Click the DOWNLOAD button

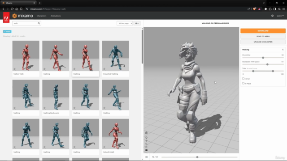pos(263,31)
